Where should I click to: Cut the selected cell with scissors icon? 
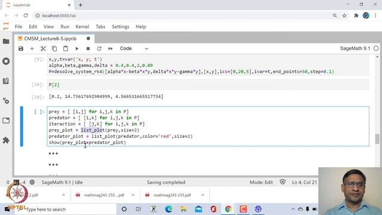43,48
